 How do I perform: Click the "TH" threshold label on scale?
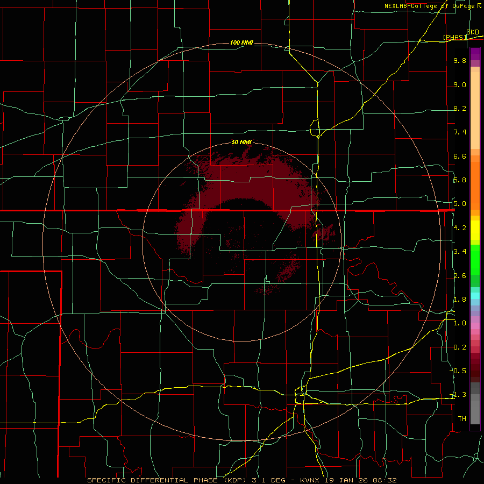pyautogui.click(x=462, y=419)
